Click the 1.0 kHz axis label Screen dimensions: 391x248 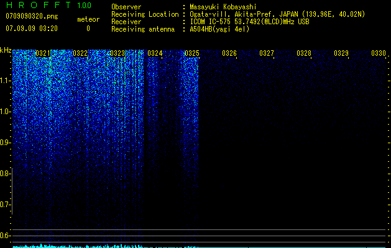(6, 112)
